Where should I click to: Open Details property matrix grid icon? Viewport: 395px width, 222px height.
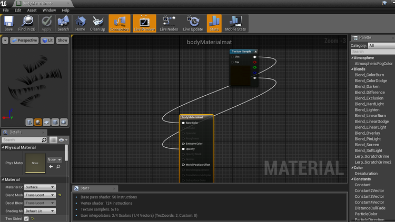53,140
